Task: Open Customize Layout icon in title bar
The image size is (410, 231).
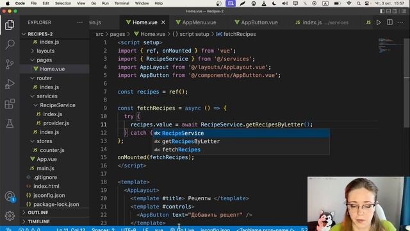Action: pos(404,12)
